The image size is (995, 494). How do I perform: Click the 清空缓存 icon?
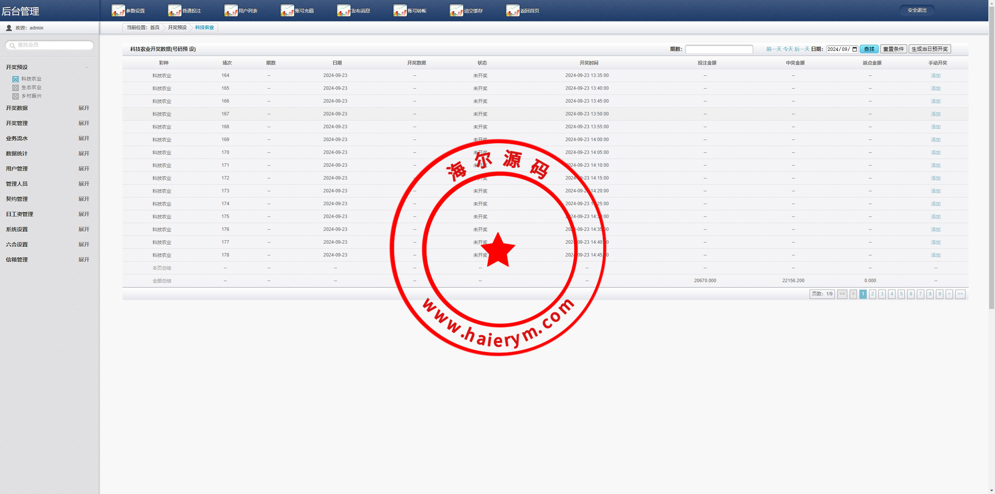[456, 10]
